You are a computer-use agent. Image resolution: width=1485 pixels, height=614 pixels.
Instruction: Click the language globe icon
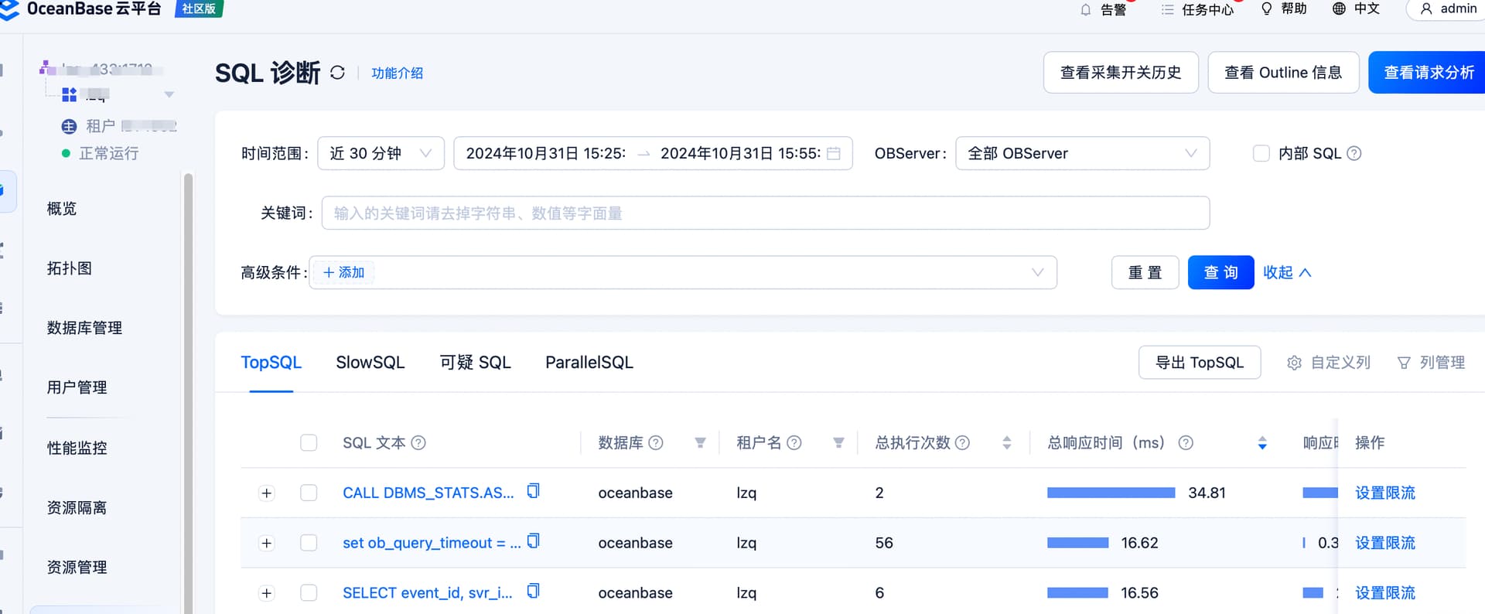[x=1339, y=9]
